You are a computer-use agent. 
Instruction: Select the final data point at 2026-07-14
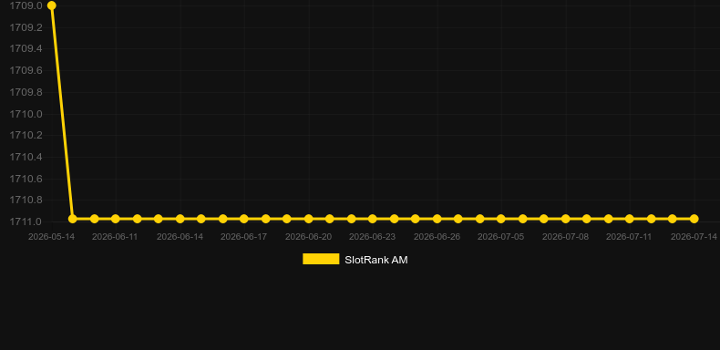coord(694,219)
